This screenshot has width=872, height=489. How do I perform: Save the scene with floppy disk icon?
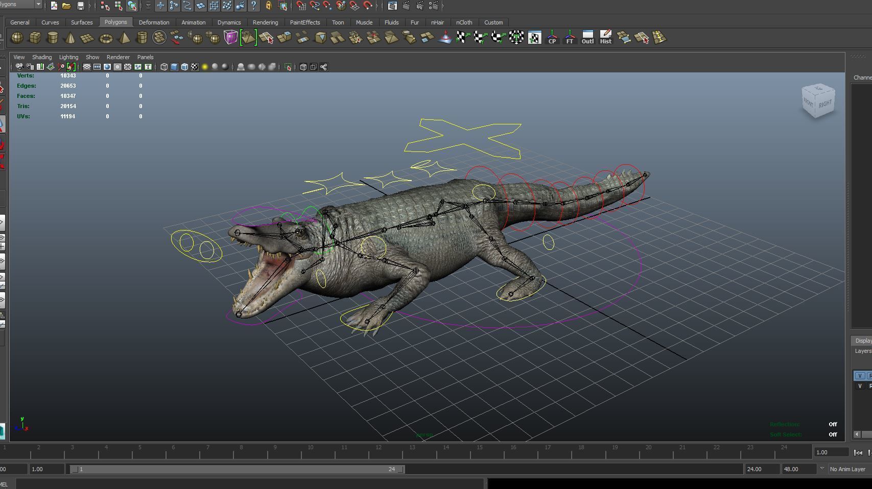80,6
